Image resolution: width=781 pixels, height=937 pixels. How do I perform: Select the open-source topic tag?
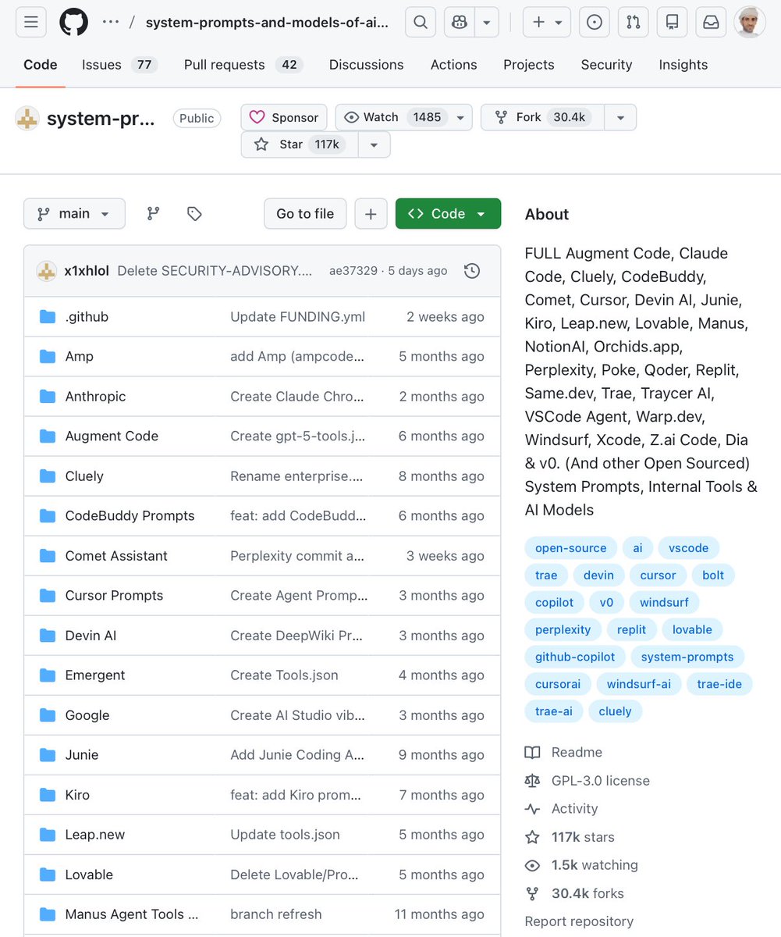[x=571, y=548]
